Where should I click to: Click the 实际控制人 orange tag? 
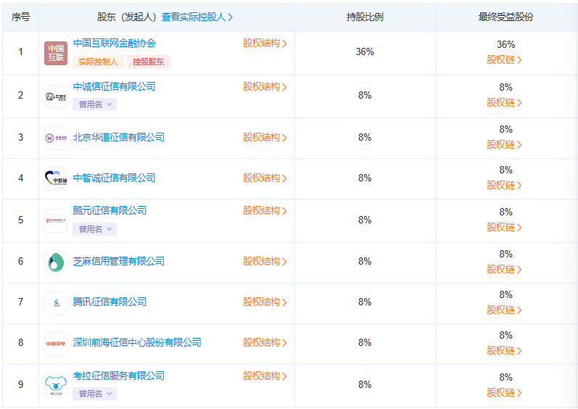click(98, 62)
